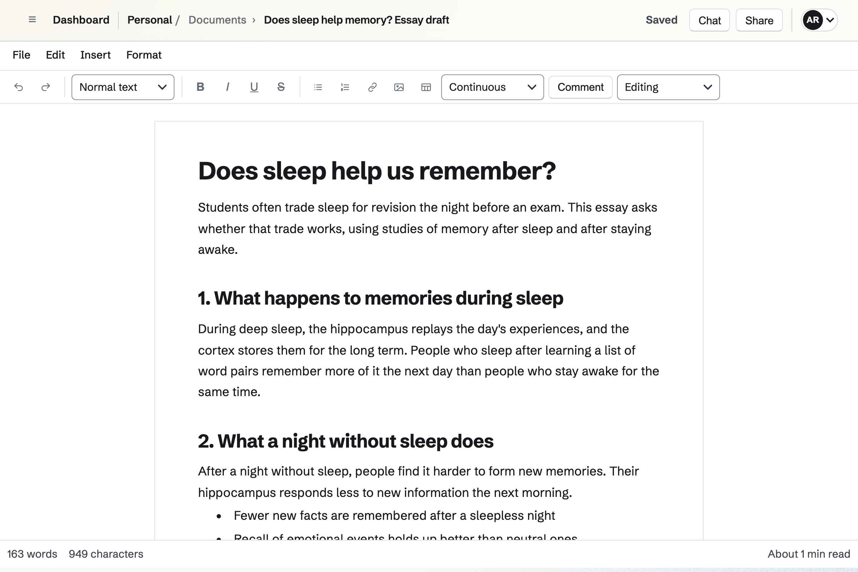Expand the account chevron next to AR
Screen dimensions: 858x572
click(830, 20)
